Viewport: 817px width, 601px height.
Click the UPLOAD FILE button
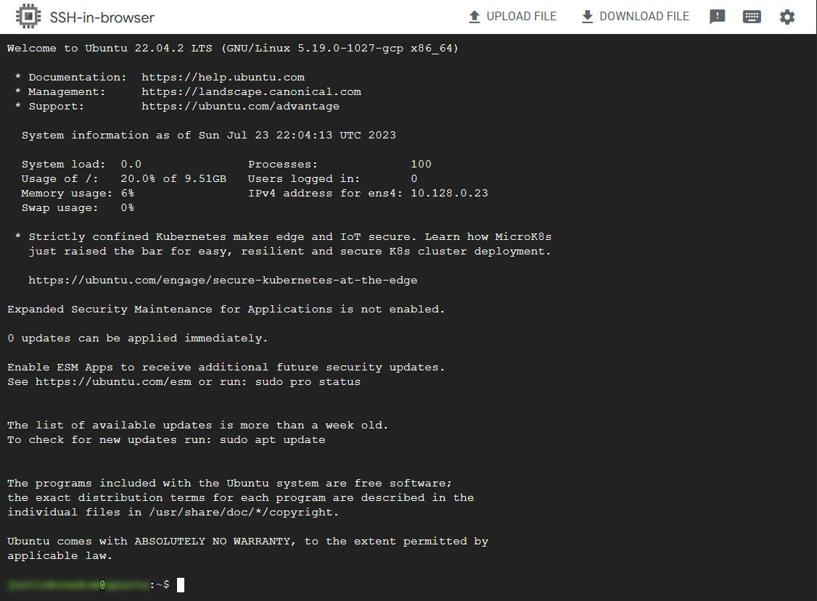click(x=513, y=17)
